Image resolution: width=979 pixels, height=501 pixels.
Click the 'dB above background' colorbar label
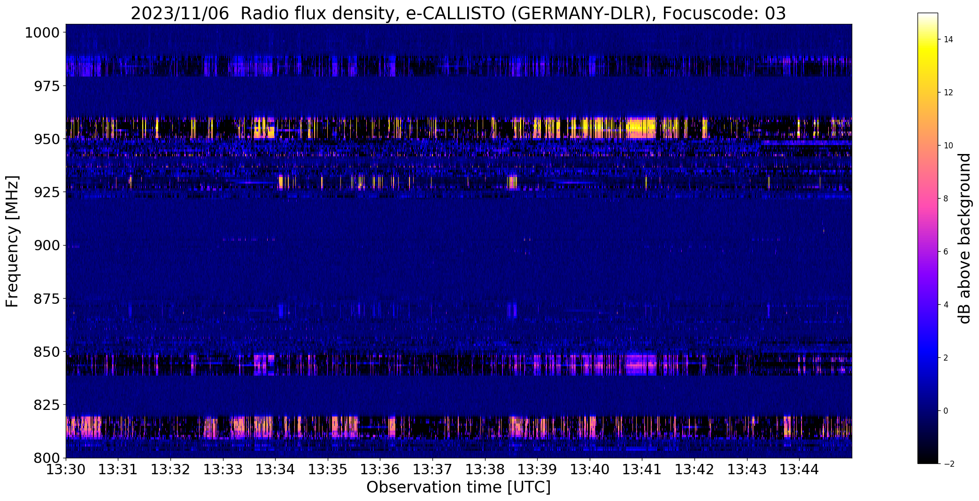tap(965, 239)
